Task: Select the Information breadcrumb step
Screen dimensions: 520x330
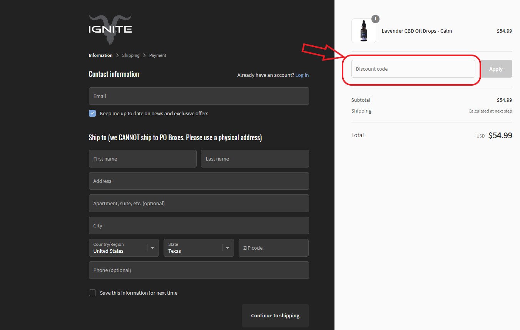Action: point(100,55)
